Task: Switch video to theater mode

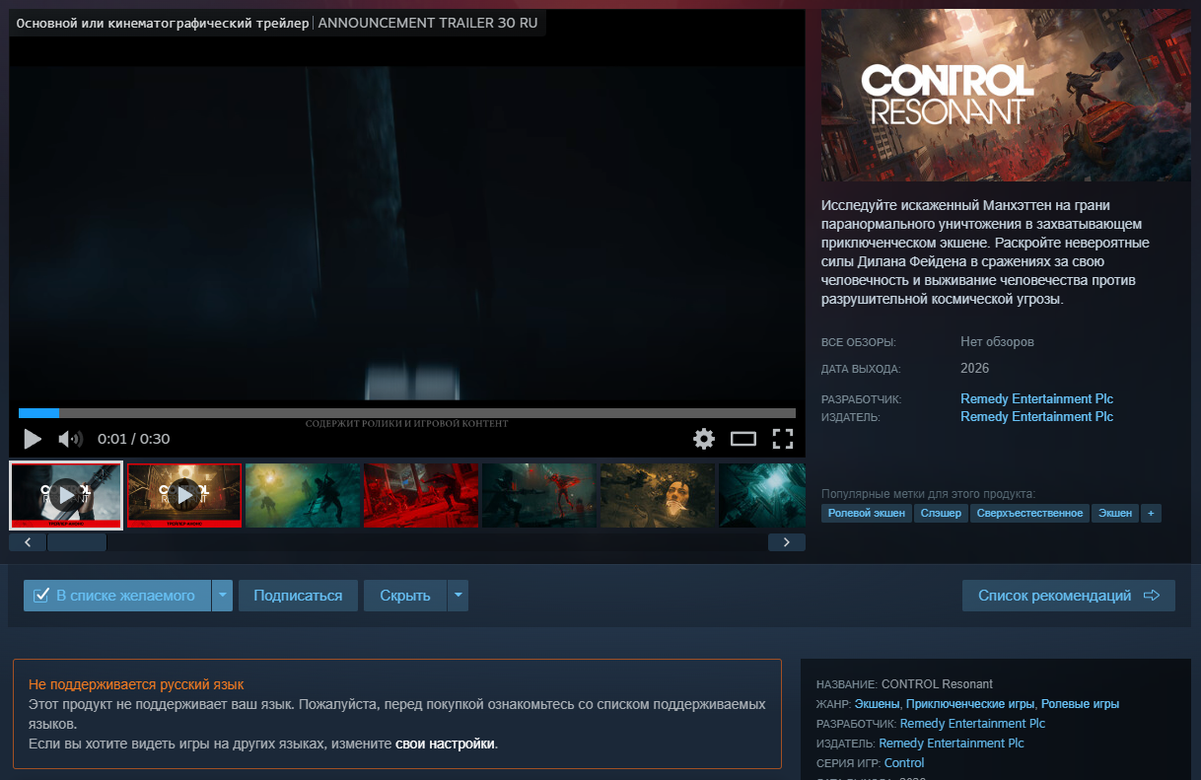Action: point(742,439)
